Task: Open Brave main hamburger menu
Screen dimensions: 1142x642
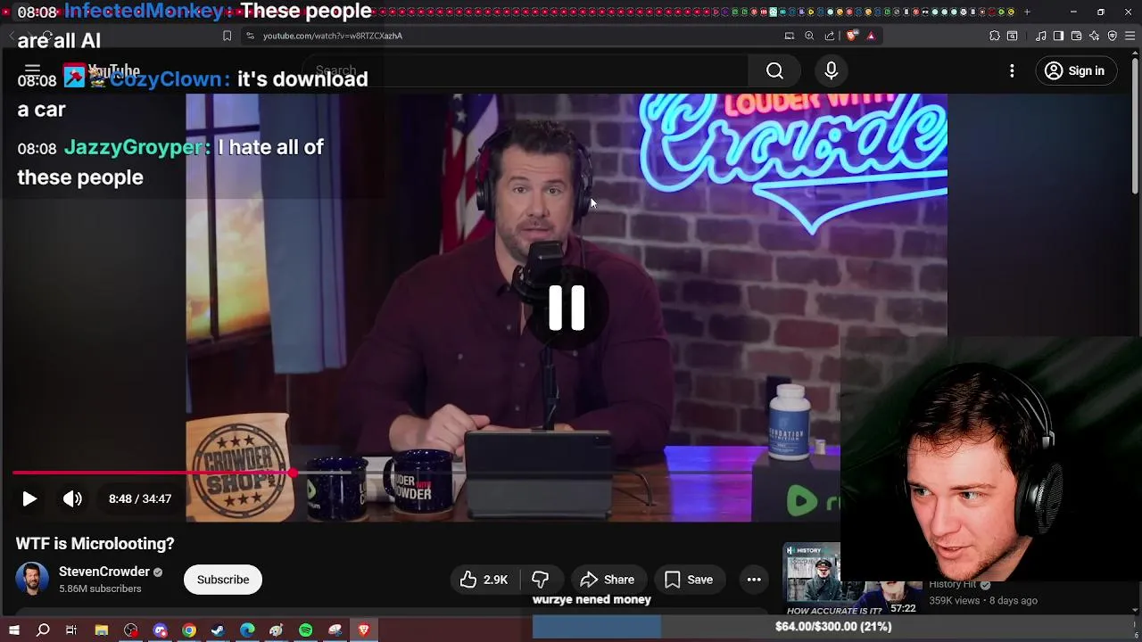Action: coord(1130,36)
